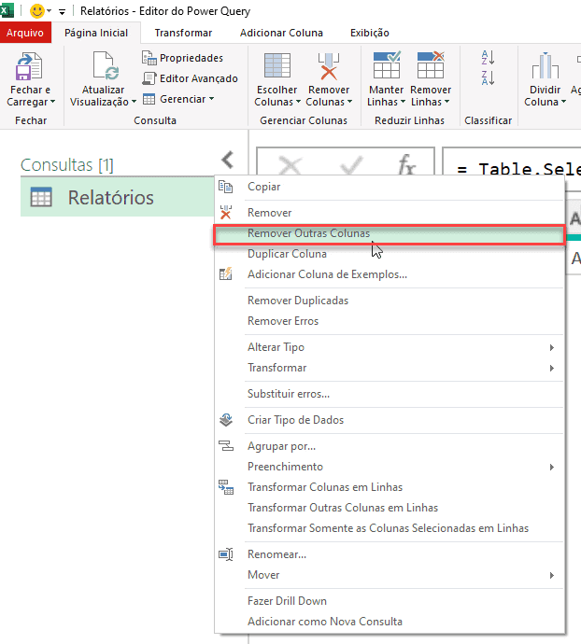Click the Atualizar Visualização icon
The image size is (581, 644).
106,65
